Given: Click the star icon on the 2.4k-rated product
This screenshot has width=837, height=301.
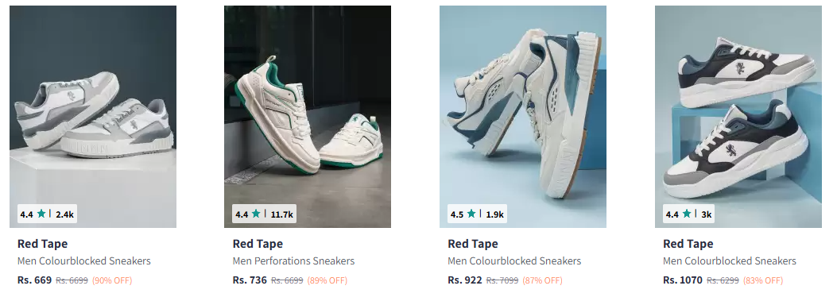Looking at the screenshot, I should tap(41, 214).
